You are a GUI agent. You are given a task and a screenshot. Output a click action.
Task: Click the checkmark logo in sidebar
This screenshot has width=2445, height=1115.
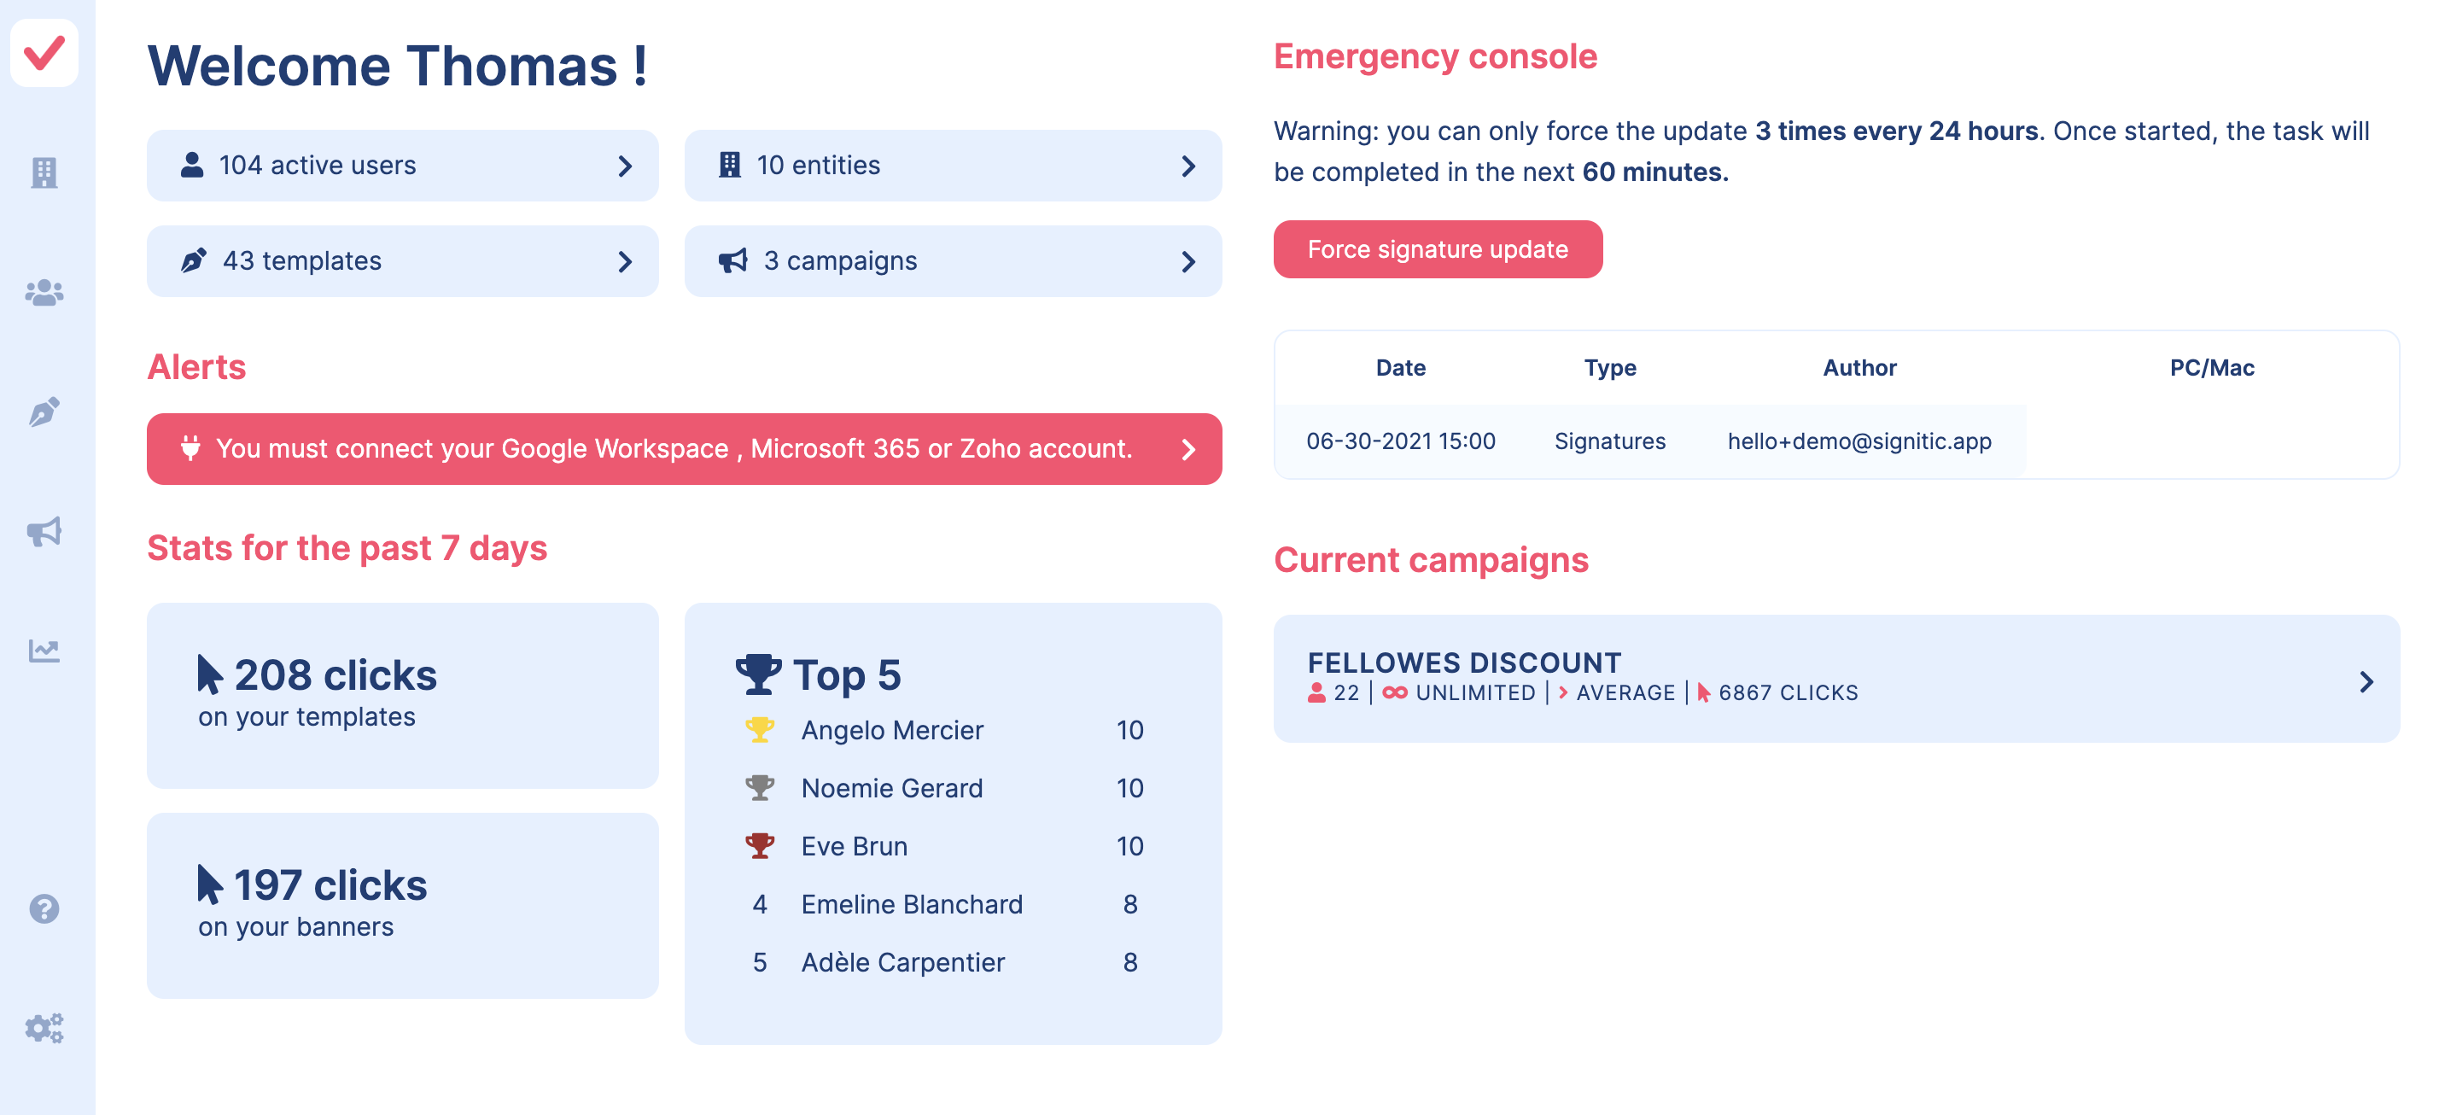pyautogui.click(x=44, y=53)
